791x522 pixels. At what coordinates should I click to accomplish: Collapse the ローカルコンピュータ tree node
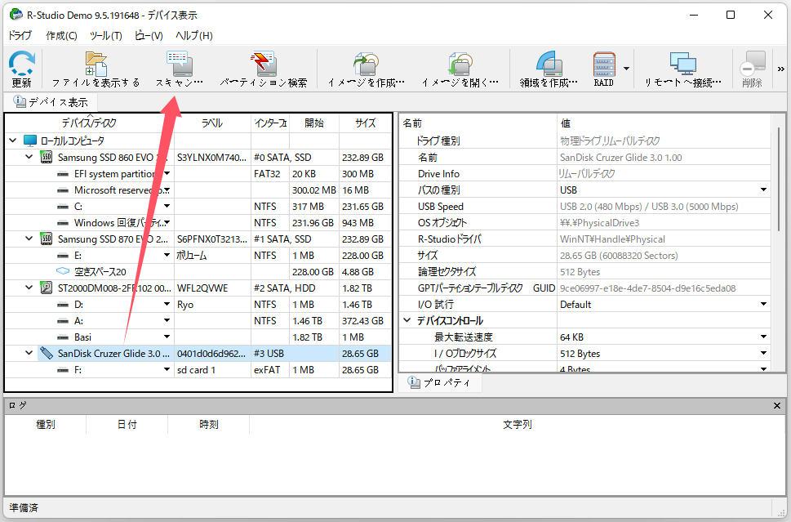pyautogui.click(x=13, y=141)
